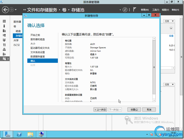This screenshot has height=139, width=184.
Task: Click the 取消 button
Action: point(149,110)
